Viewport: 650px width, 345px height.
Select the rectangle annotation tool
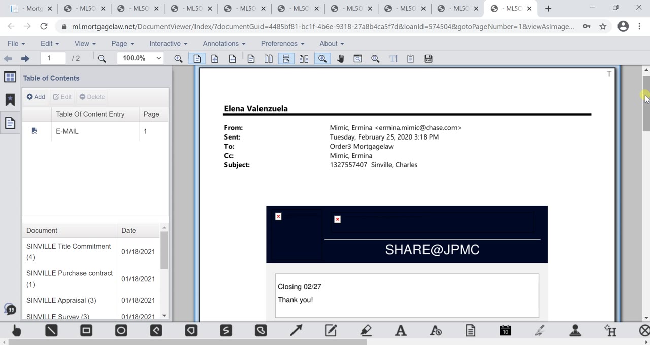[86, 331]
